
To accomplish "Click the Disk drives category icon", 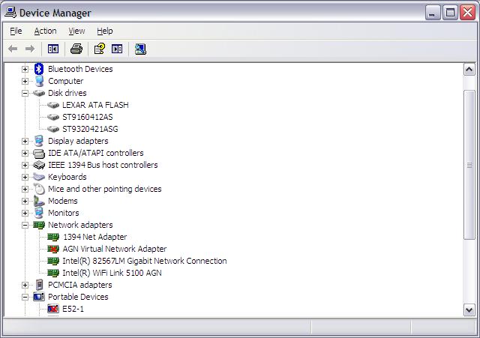I will pyautogui.click(x=39, y=93).
